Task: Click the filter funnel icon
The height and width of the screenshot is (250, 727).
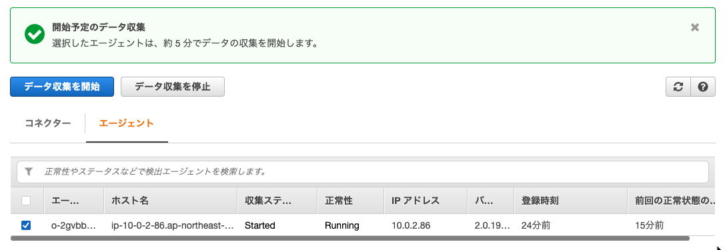Action: (x=29, y=171)
